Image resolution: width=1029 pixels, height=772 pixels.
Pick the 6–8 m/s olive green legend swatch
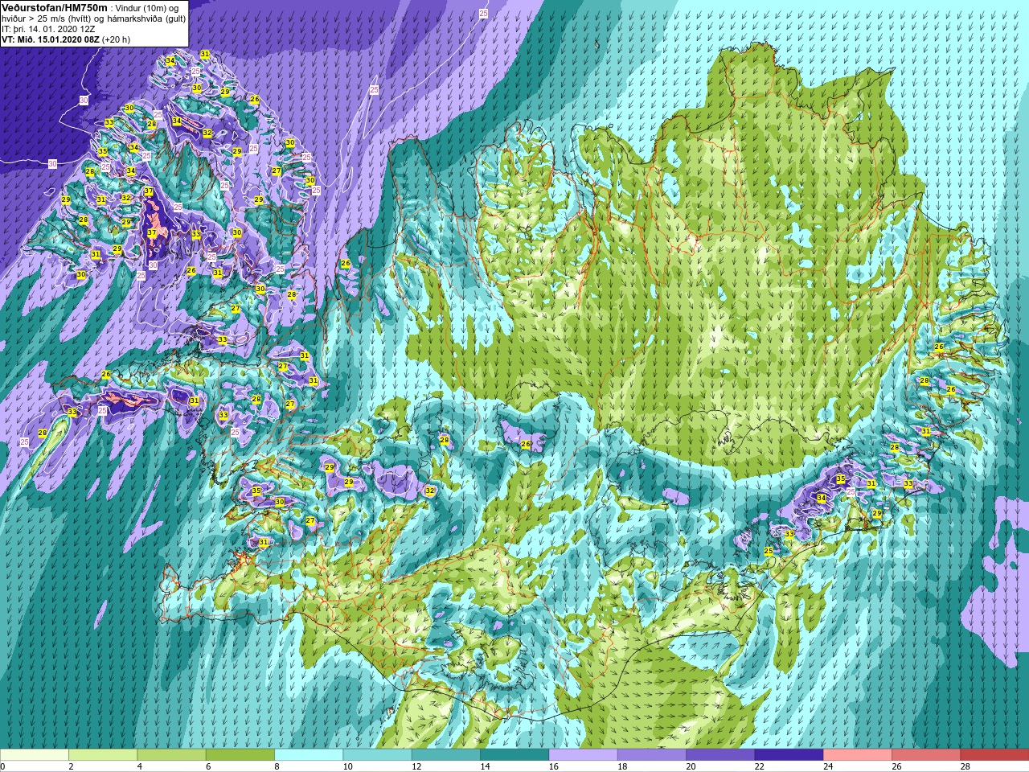[x=240, y=755]
